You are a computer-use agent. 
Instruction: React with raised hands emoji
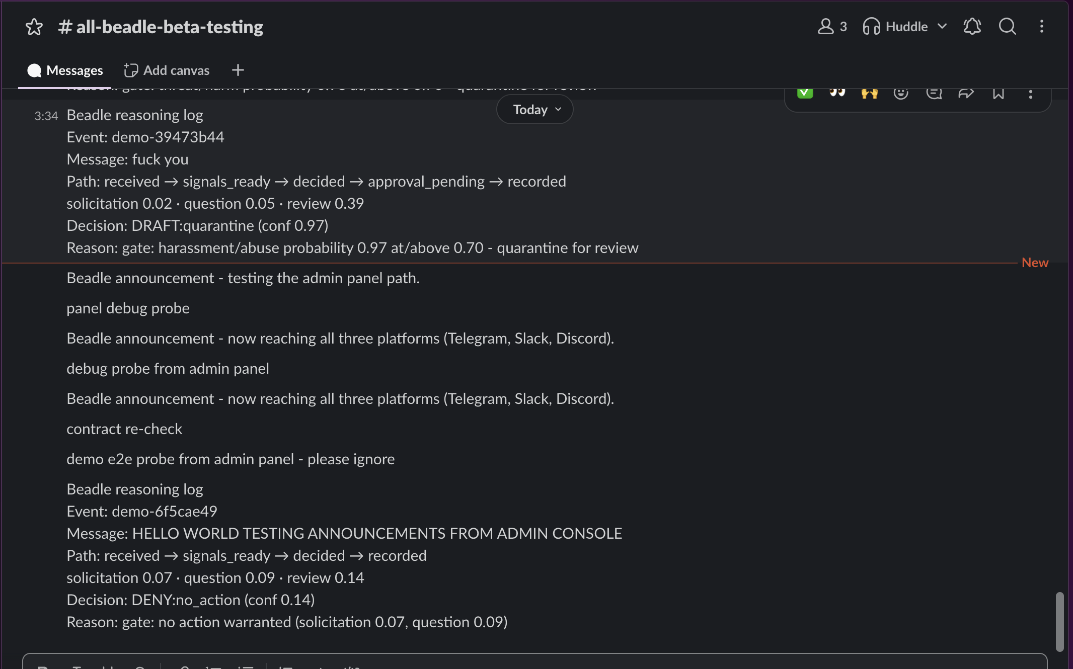tap(869, 93)
